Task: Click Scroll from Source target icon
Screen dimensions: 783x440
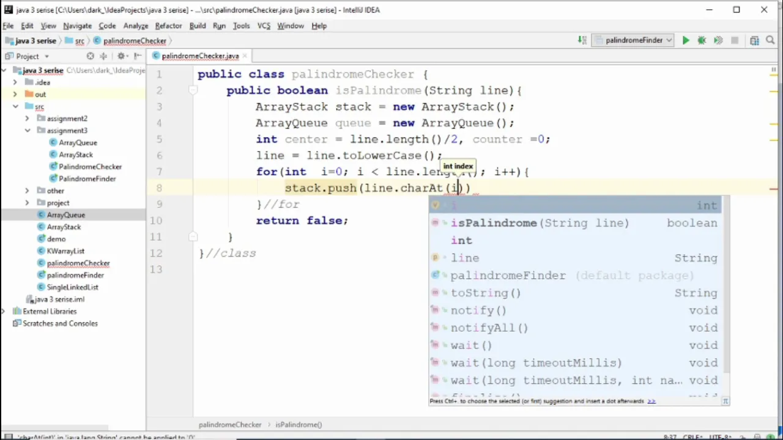Action: pos(91,56)
